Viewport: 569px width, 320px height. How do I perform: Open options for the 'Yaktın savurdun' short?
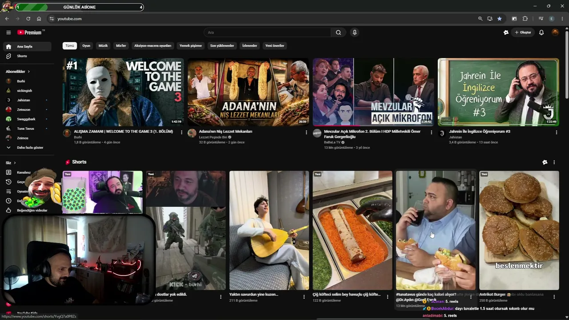coord(304,296)
